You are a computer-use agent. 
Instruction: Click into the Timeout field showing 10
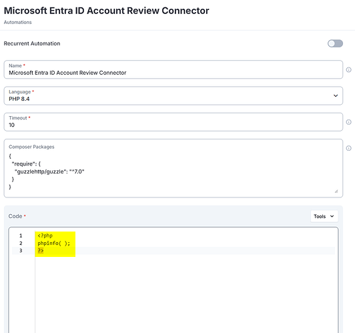(x=173, y=122)
